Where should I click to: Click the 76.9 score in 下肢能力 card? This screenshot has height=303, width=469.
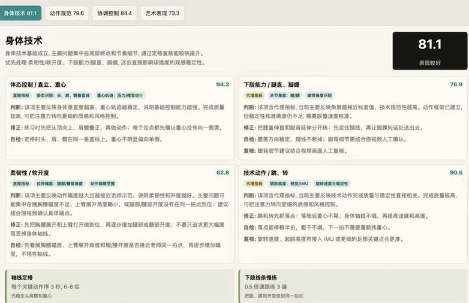pyautogui.click(x=456, y=84)
